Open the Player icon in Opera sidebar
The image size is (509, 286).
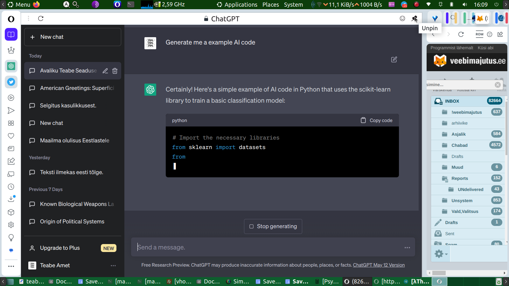pos(11,98)
